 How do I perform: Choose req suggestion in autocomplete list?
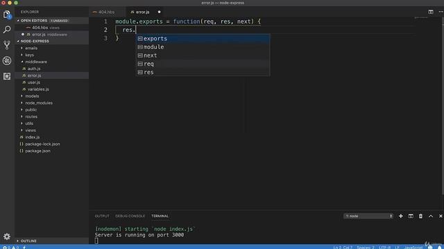[203, 64]
